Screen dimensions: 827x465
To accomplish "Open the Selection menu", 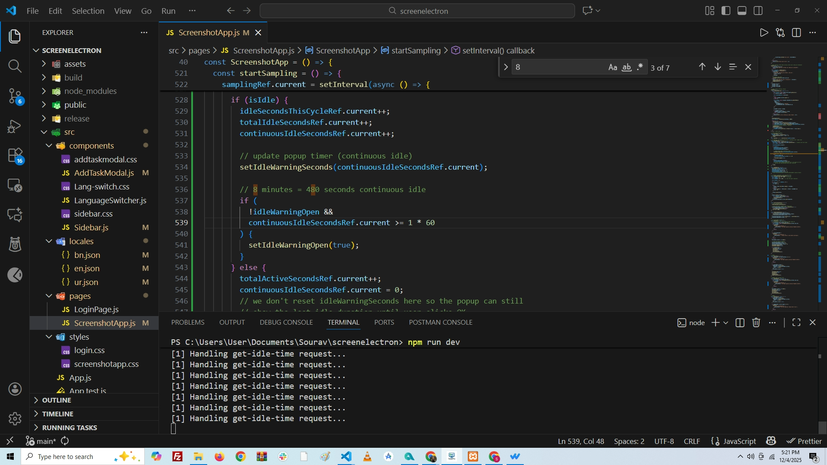I will pyautogui.click(x=88, y=11).
